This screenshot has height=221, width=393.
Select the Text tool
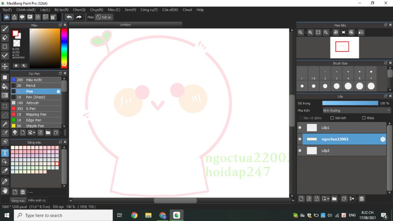[5, 153]
